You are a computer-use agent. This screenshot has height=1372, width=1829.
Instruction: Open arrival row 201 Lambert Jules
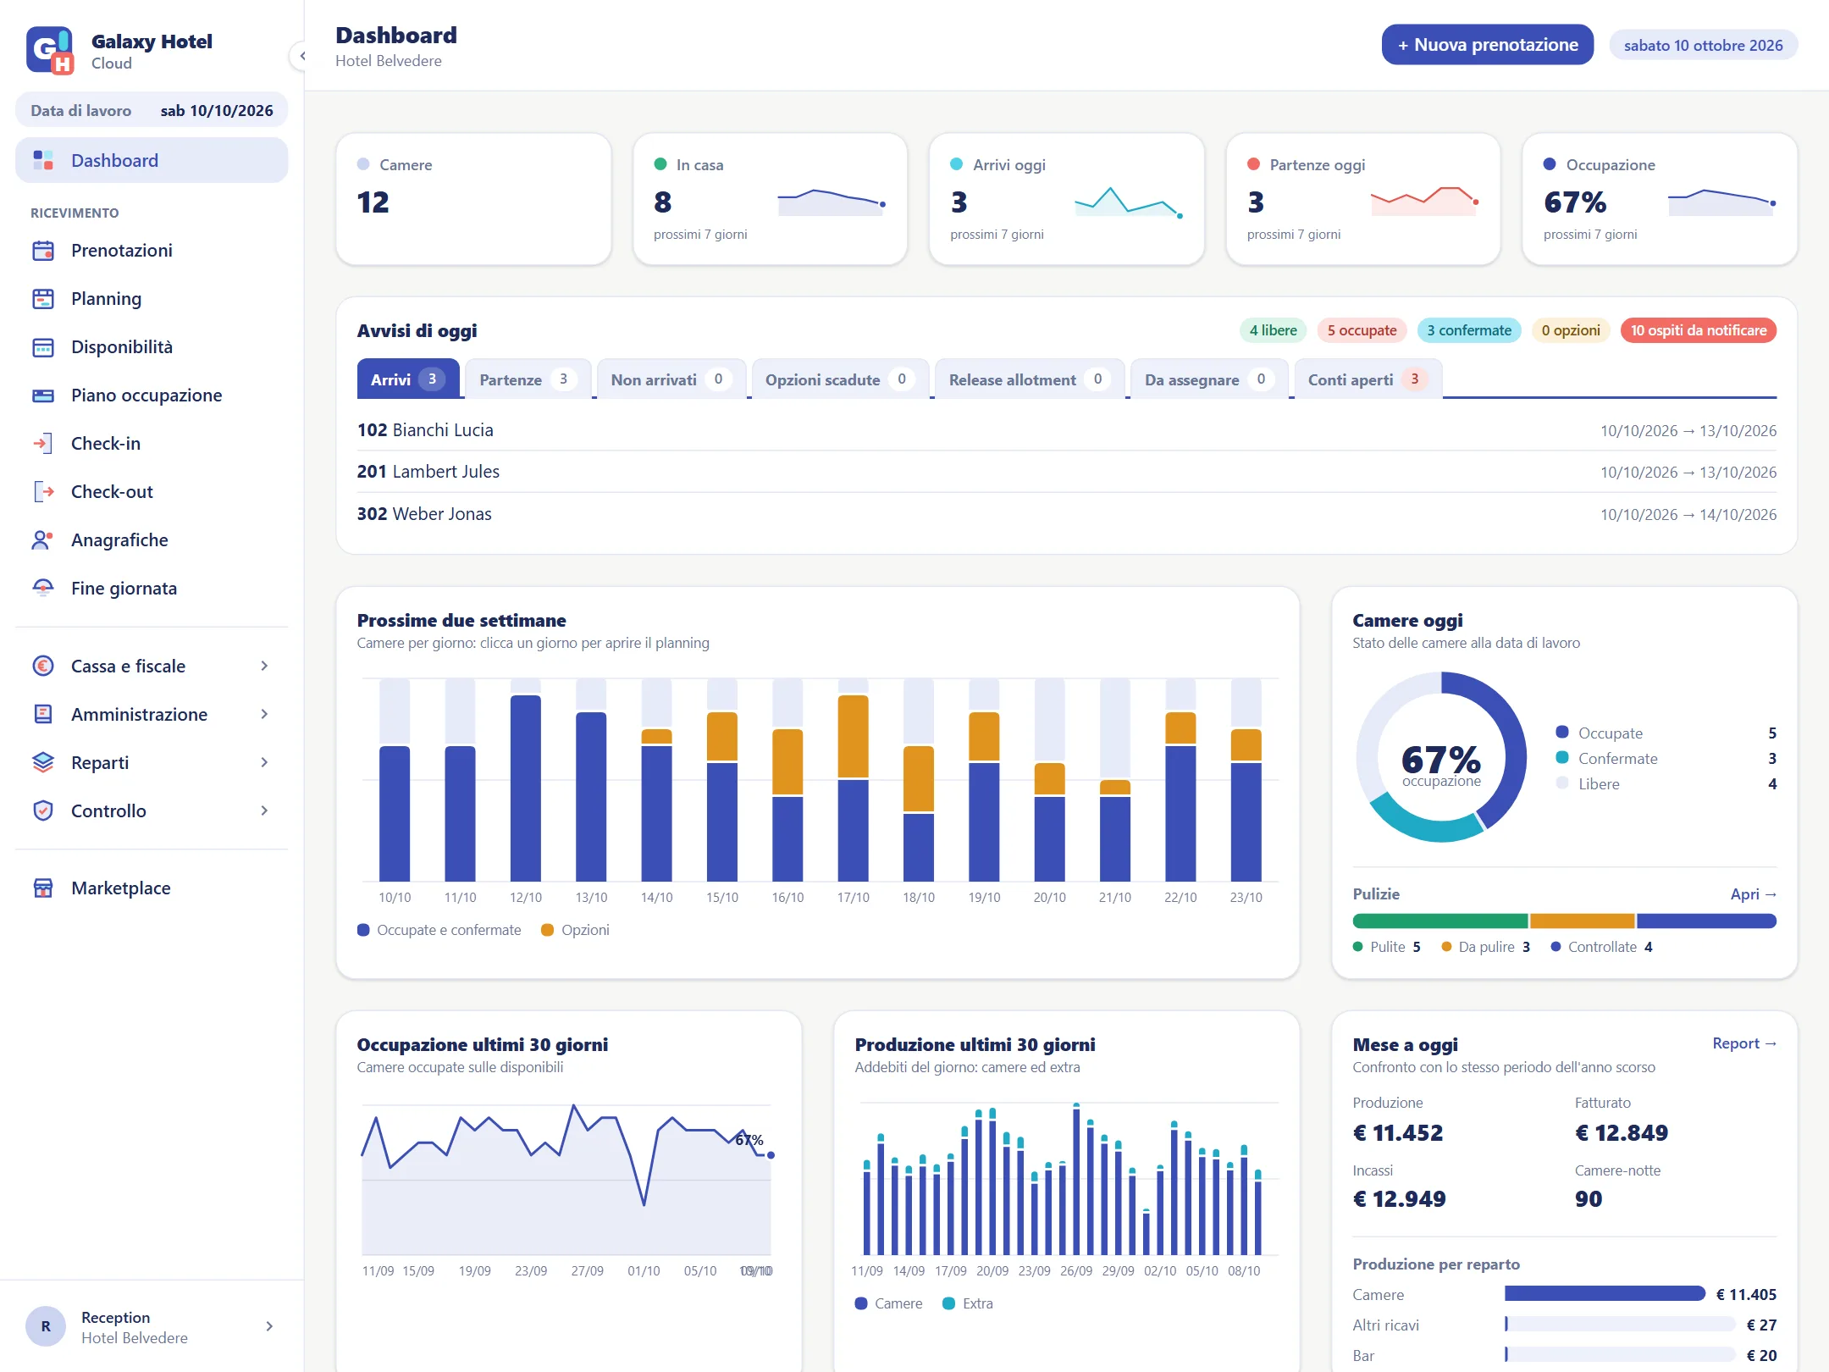(1067, 472)
